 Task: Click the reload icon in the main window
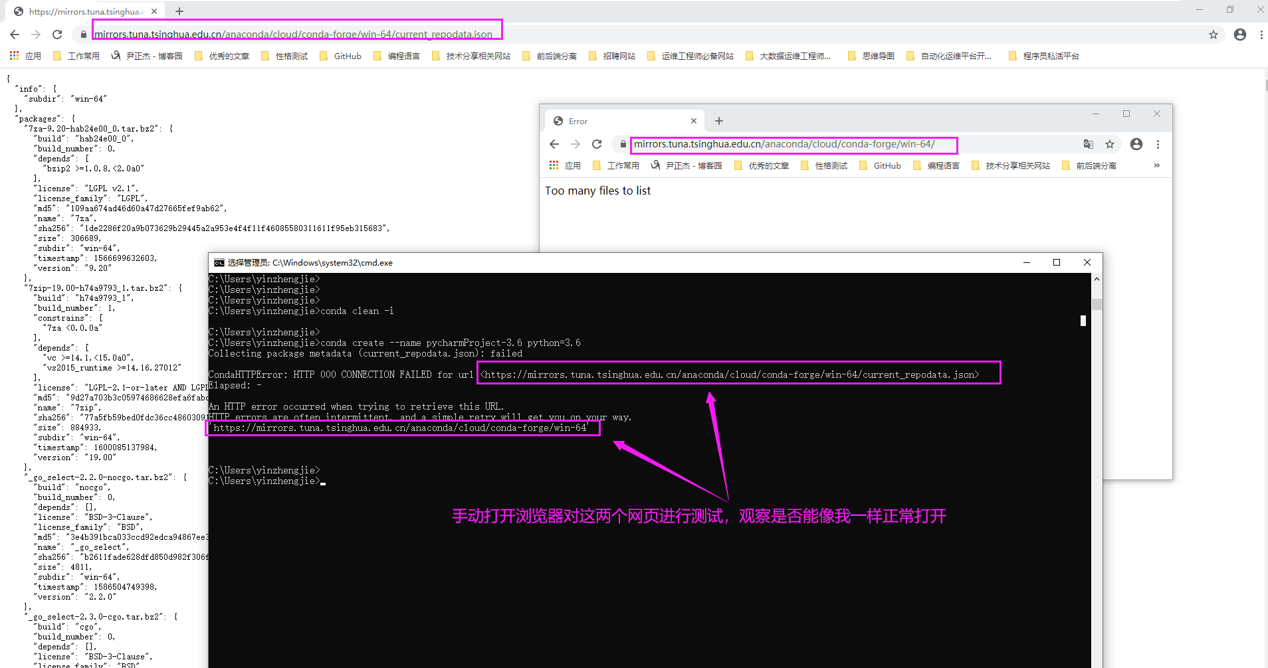point(57,35)
